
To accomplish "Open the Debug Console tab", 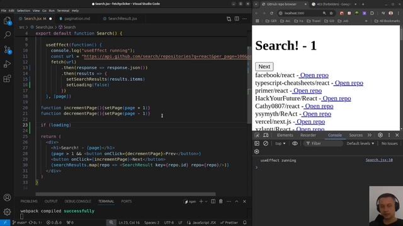I will tap(77, 202).
